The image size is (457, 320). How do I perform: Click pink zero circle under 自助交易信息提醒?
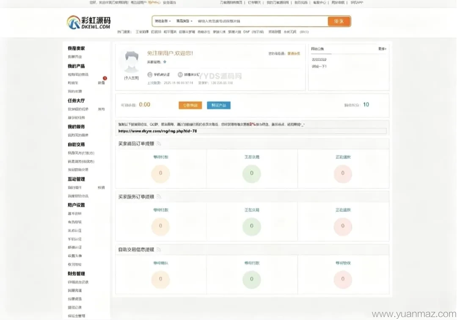pos(343,279)
